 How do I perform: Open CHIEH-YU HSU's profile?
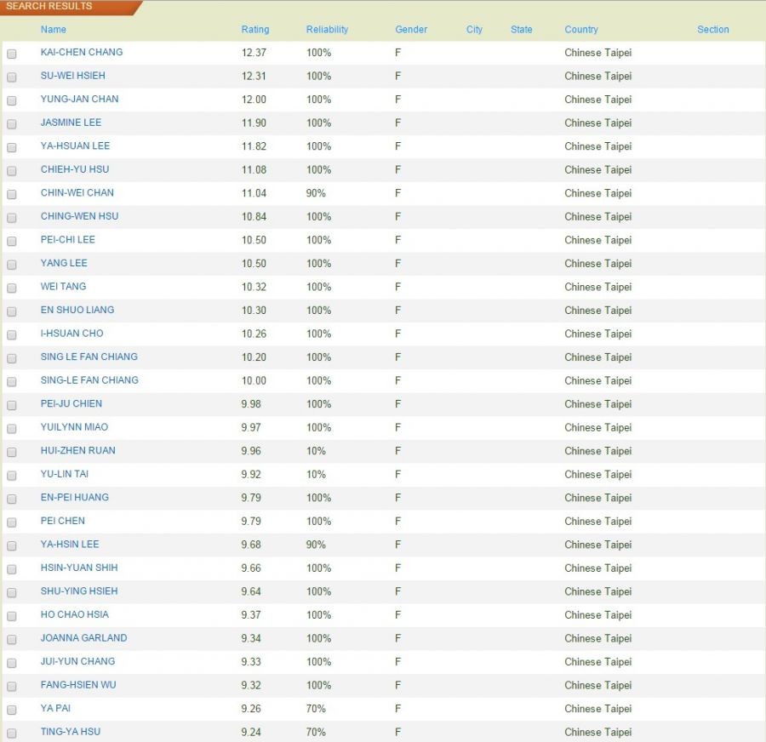(75, 169)
